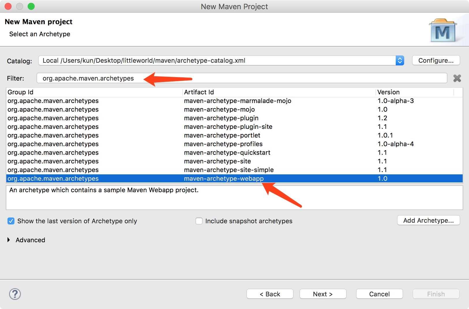Click the green zoom window button

point(31,6)
